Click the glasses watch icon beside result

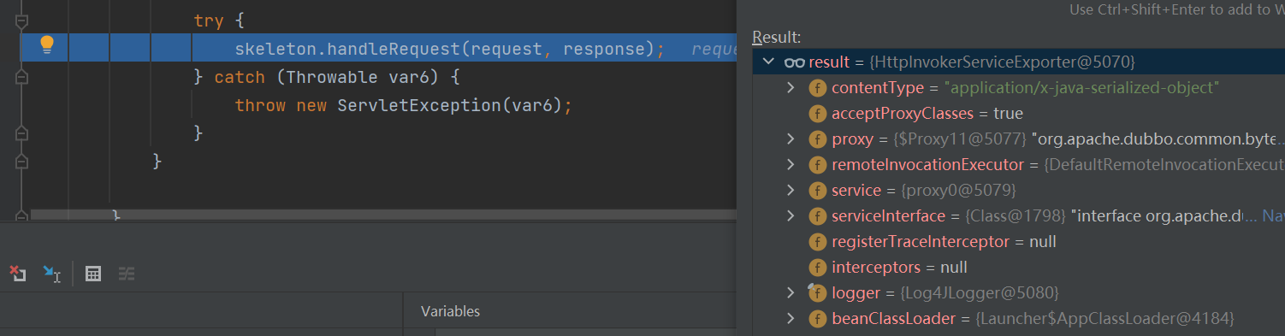[x=794, y=62]
